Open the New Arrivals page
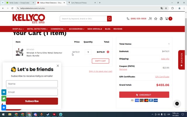The image size is (187, 117). click(95, 29)
